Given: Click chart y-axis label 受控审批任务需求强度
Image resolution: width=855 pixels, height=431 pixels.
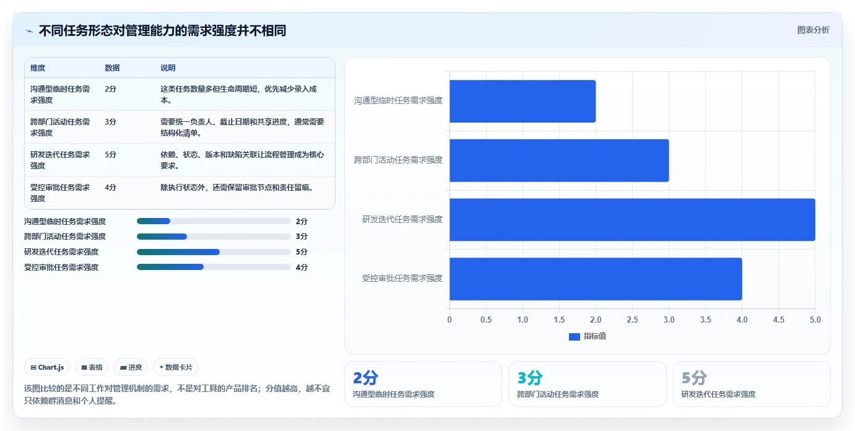Looking at the screenshot, I should [x=402, y=279].
